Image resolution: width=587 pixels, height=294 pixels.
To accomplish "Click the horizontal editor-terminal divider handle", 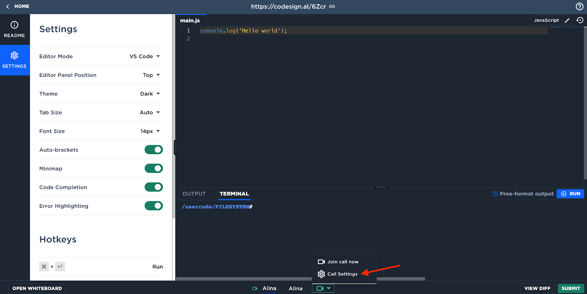I will 382,187.
